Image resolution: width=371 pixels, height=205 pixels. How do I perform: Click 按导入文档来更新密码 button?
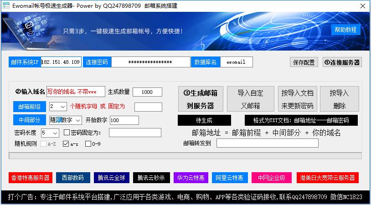pyautogui.click(x=298, y=99)
